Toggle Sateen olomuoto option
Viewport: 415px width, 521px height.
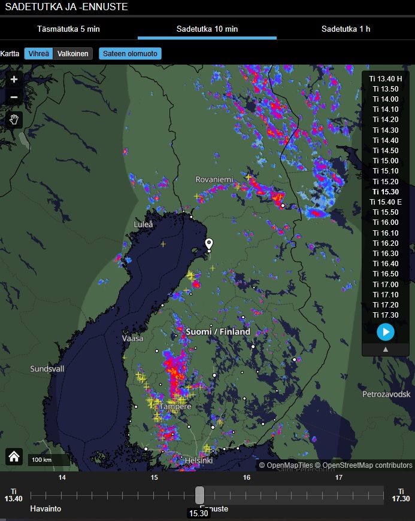[130, 53]
